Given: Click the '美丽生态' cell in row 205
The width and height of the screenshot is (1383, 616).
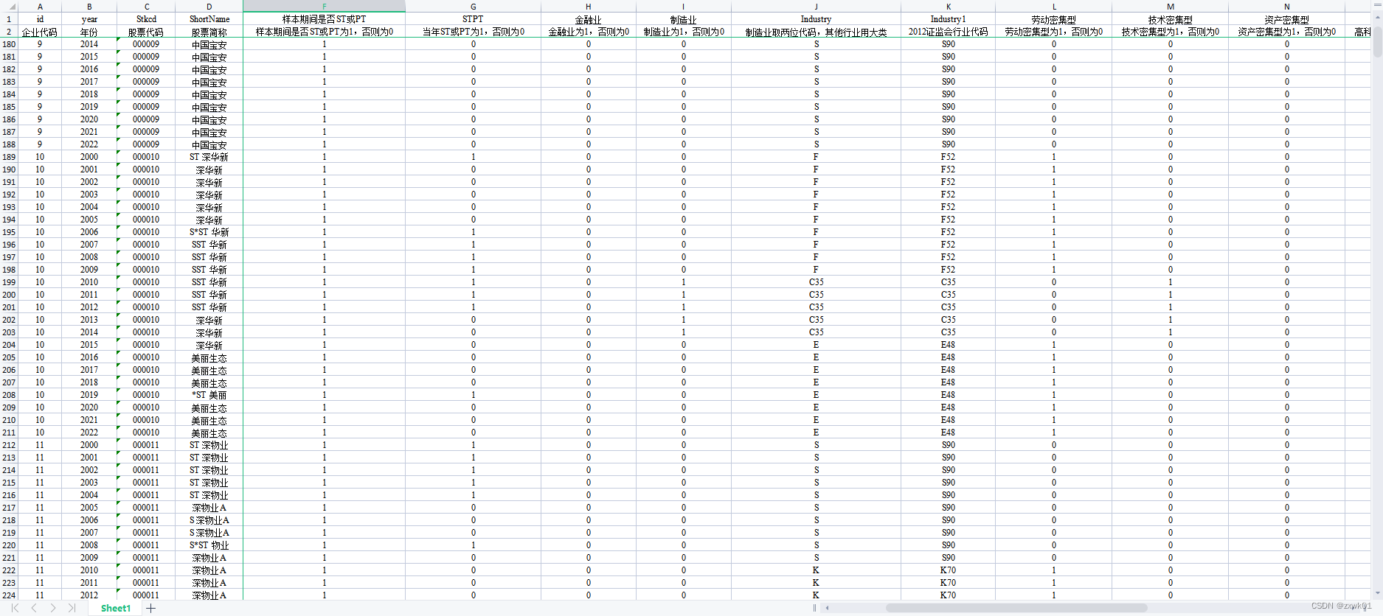Looking at the screenshot, I should [209, 357].
